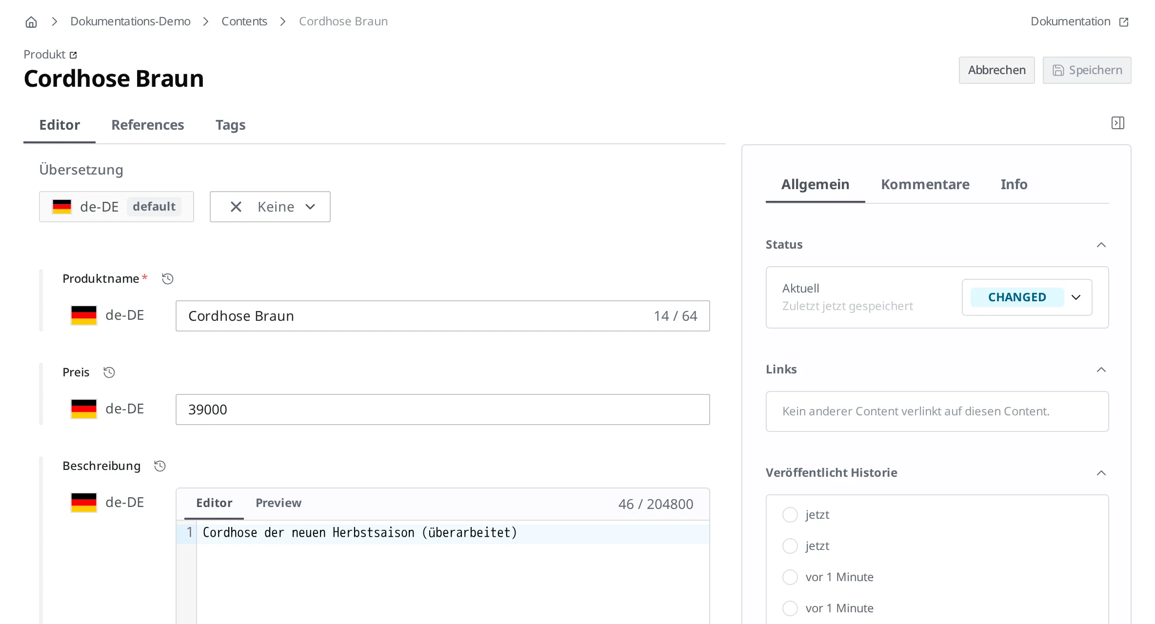1155x624 pixels.
Task: Open the external link icon beside Dokumentation
Action: click(x=1124, y=22)
